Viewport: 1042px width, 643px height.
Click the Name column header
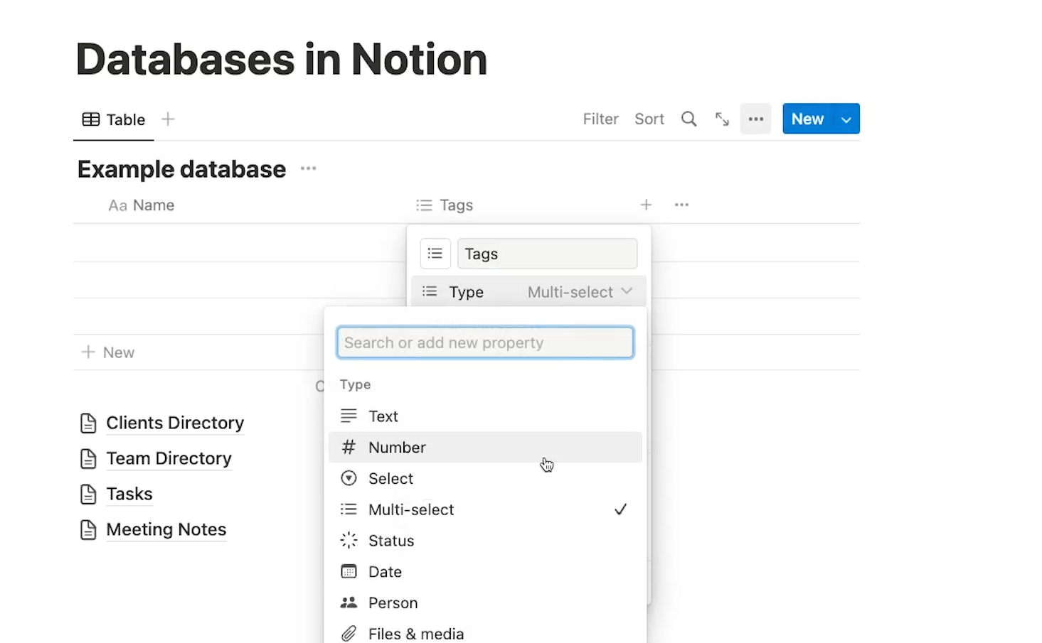tap(142, 205)
